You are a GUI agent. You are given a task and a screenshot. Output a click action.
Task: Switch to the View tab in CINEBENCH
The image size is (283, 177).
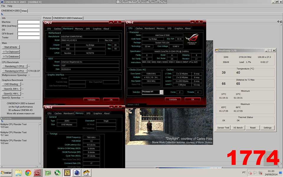coord(24,11)
